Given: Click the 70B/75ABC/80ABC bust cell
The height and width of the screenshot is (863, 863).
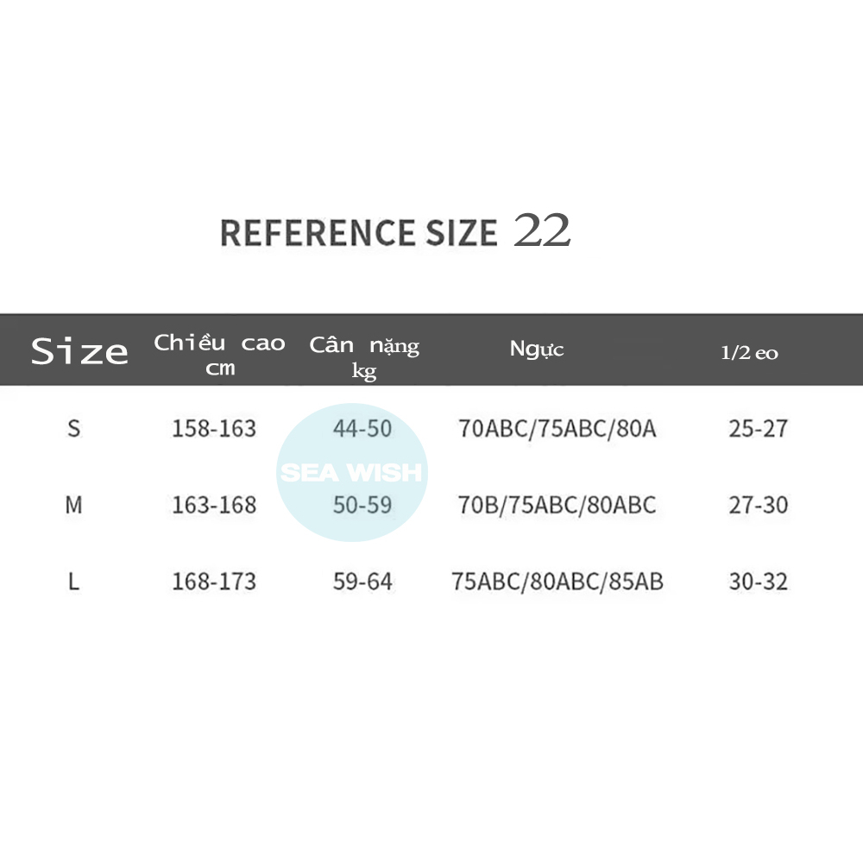Looking at the screenshot, I should [x=557, y=505].
